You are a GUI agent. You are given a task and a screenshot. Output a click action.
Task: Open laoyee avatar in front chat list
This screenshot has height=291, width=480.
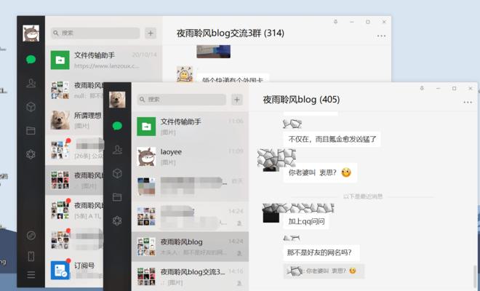[x=146, y=156]
